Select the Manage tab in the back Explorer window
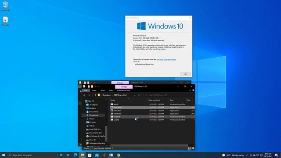The image size is (281, 158). click(120, 83)
